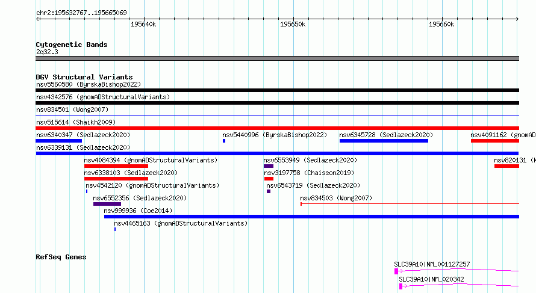Select nsv4084394 (gnomADStructuralVariants) label
Screen dimensions: 536x293
151,160
